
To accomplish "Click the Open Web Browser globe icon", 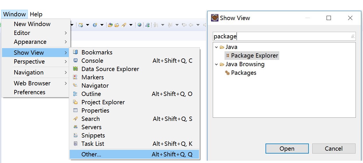I will pyautogui.click(x=139, y=25).
